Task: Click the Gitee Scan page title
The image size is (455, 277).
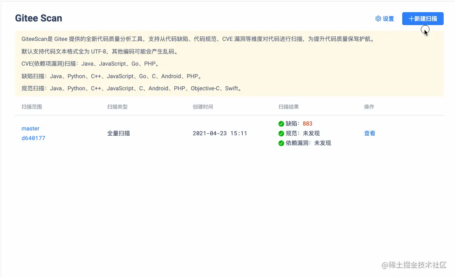Action: [x=39, y=18]
